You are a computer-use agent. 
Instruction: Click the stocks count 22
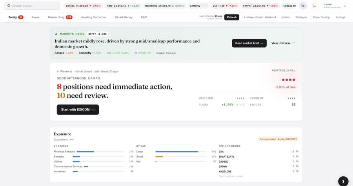293,105
